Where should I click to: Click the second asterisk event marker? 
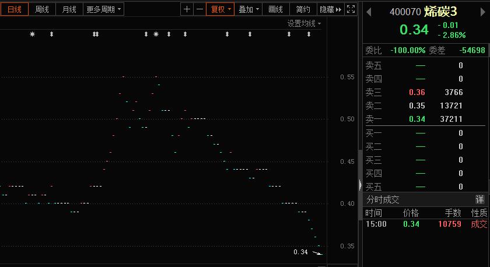pos(156,34)
